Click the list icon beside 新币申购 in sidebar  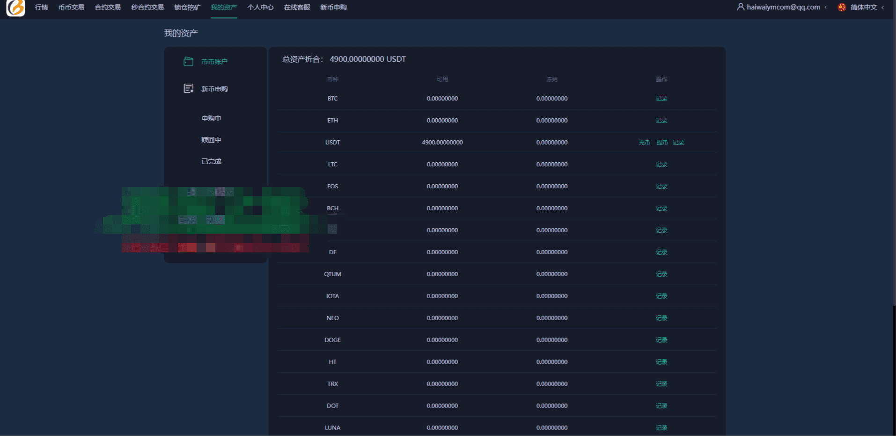point(188,89)
